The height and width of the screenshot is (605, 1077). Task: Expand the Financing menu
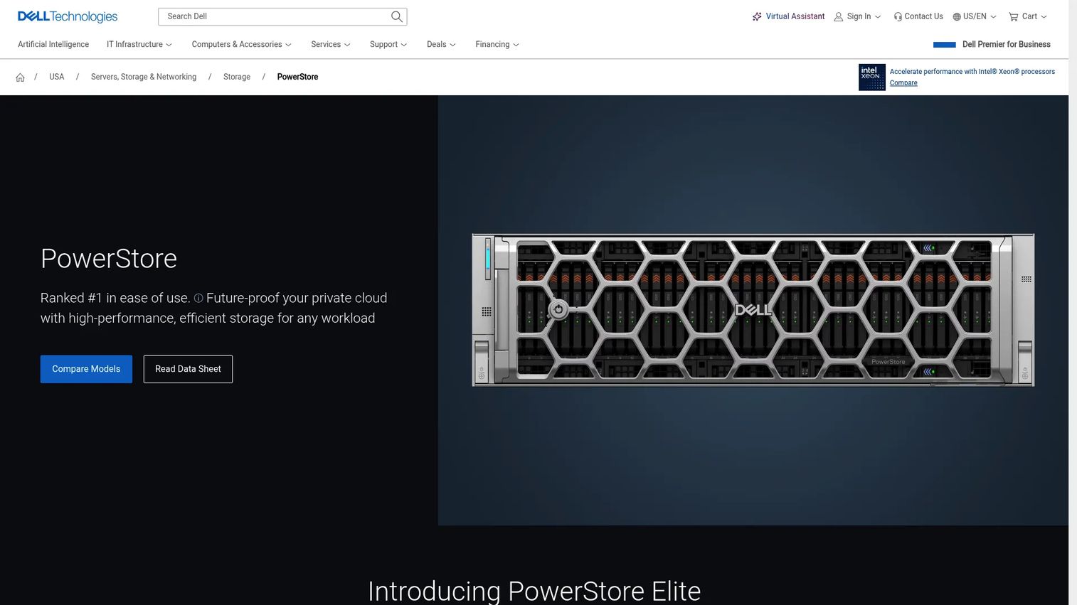tap(497, 44)
